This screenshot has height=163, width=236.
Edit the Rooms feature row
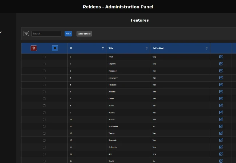pos(221,112)
